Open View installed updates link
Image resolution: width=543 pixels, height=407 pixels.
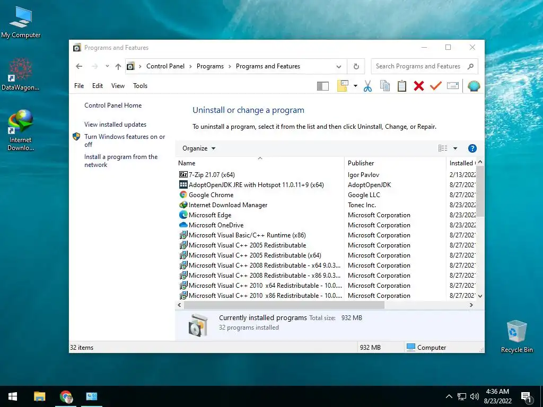[115, 124]
